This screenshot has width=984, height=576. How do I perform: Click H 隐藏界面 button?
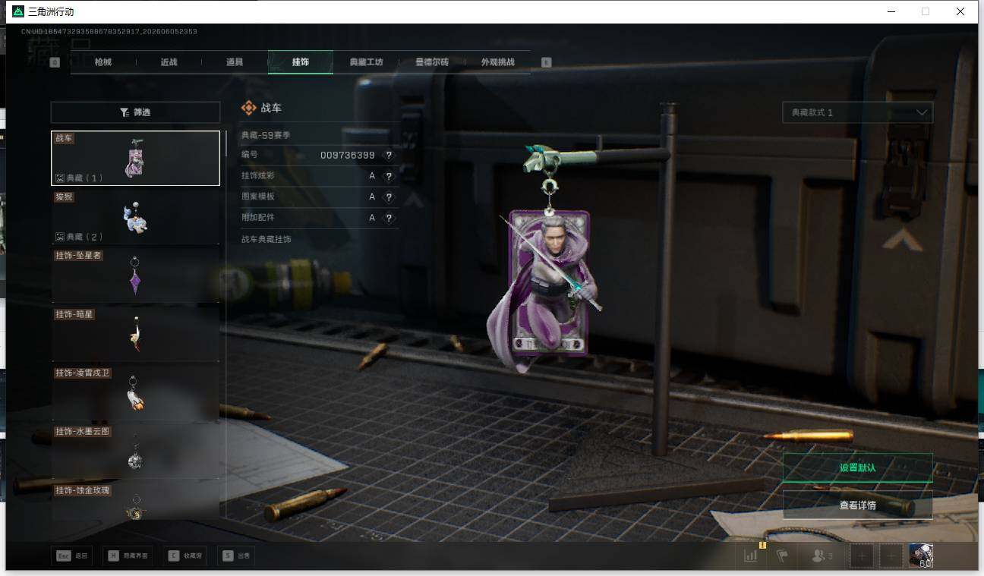coord(128,556)
